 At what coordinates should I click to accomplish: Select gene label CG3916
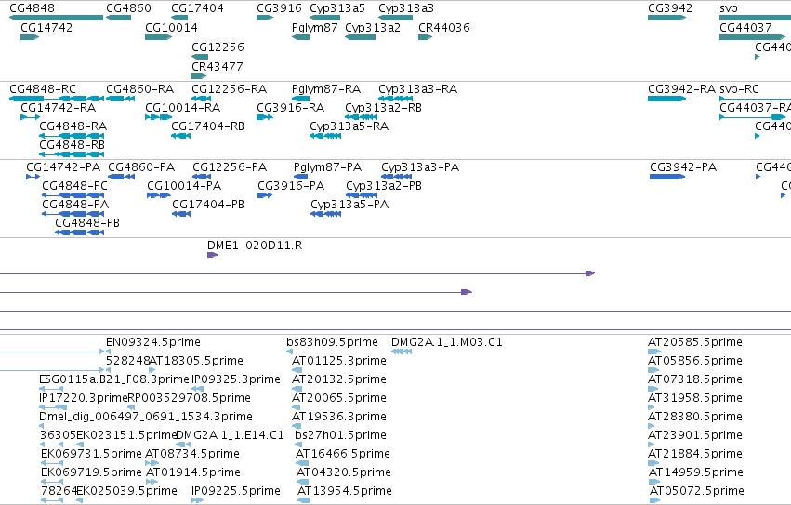[279, 8]
